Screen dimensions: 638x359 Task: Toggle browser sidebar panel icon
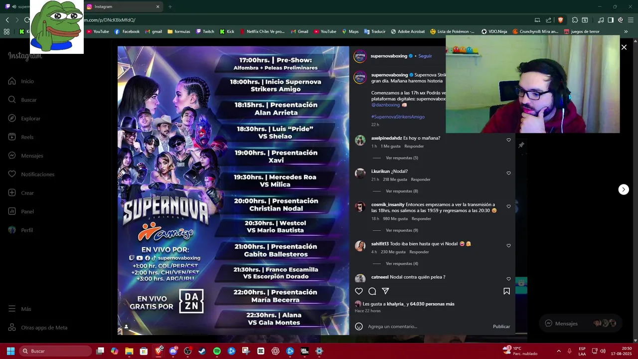click(x=611, y=20)
